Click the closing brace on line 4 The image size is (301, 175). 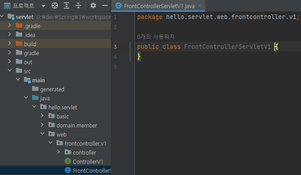[x=139, y=57]
